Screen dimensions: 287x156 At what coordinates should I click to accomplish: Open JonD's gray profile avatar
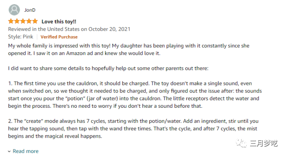14,10
